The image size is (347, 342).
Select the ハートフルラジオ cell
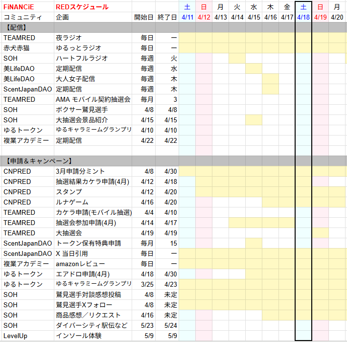coord(93,58)
